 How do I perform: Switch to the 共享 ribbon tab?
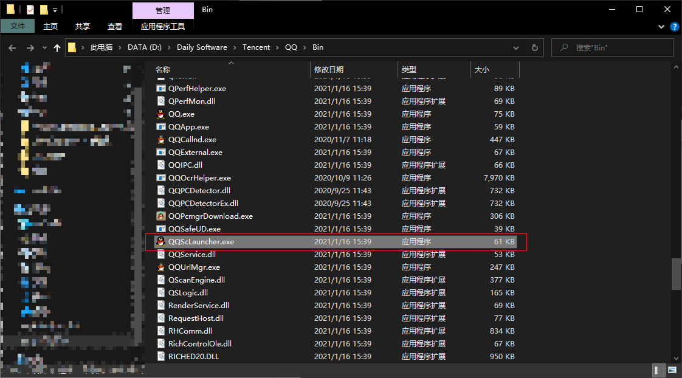point(83,27)
